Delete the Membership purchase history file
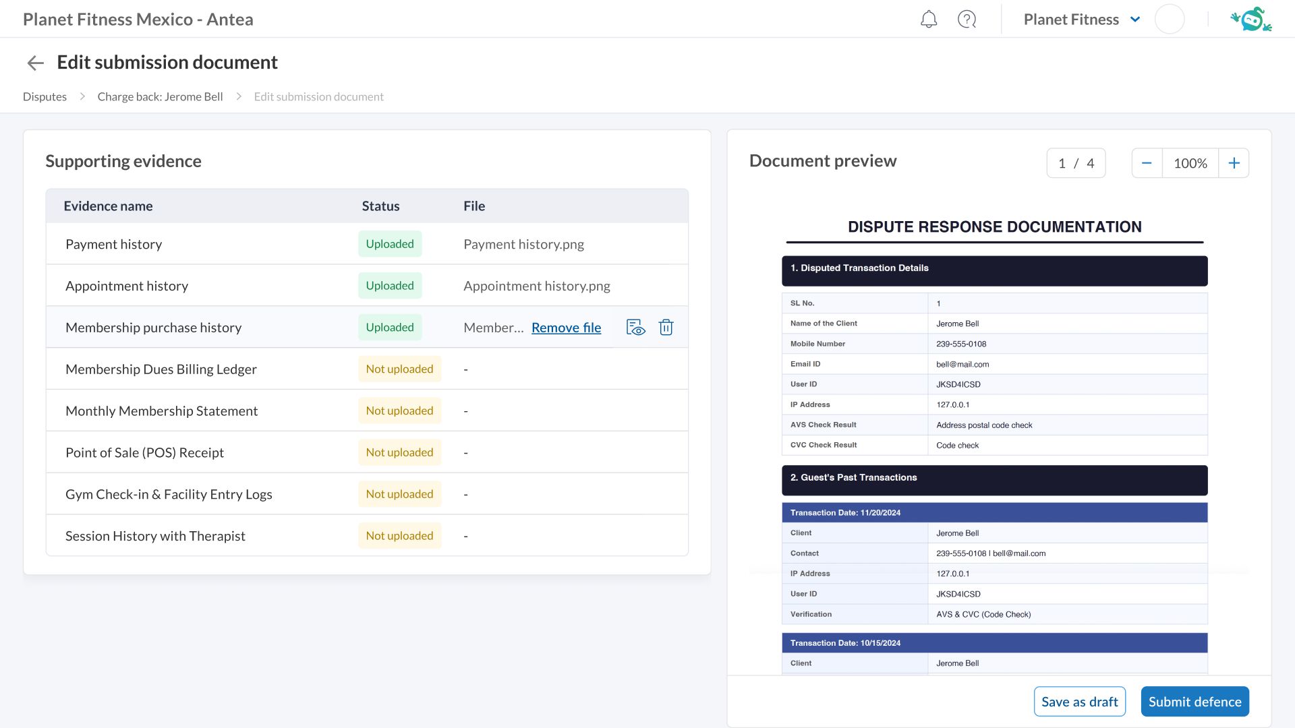Screen dimensions: 1295x728 pyautogui.click(x=666, y=328)
